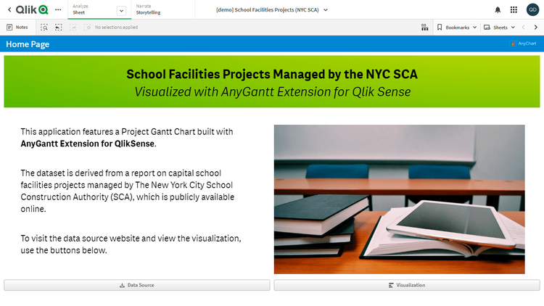
Task: Expand the Analyze Sheet dropdown arrow
Action: [x=120, y=10]
